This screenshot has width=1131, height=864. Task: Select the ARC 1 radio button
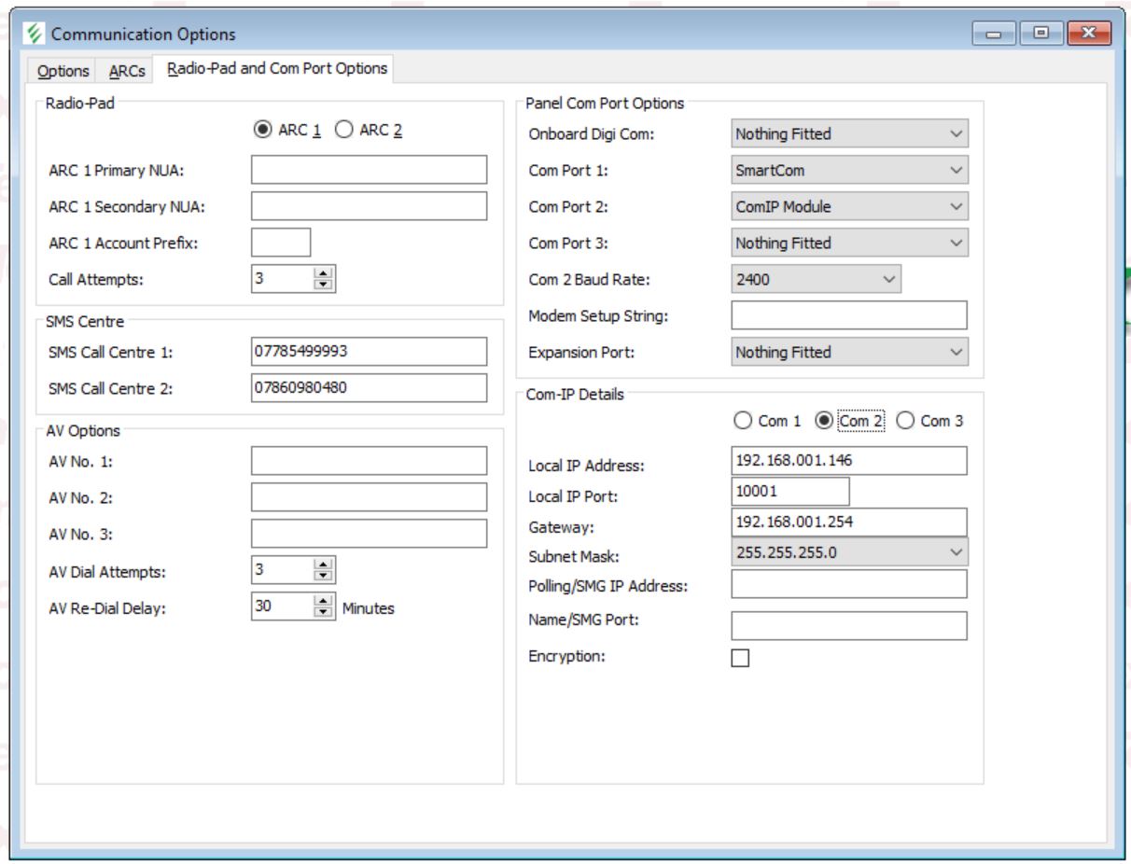point(263,131)
